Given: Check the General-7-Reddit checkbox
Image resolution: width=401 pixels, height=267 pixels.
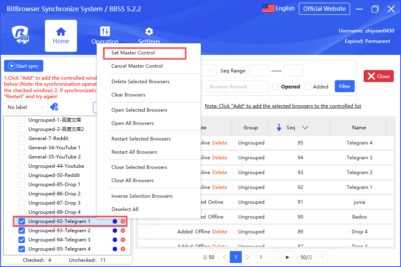Looking at the screenshot, I should point(22,139).
